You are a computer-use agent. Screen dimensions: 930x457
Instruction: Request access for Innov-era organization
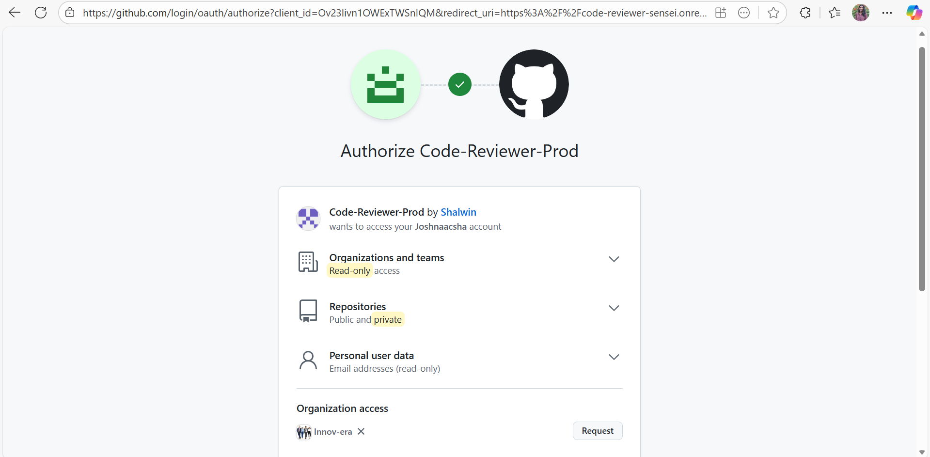point(598,431)
